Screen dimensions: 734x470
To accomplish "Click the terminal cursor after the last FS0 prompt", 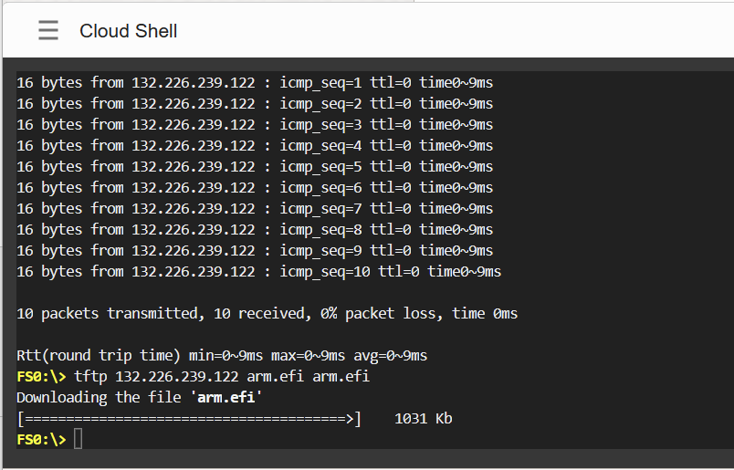I will tap(79, 440).
